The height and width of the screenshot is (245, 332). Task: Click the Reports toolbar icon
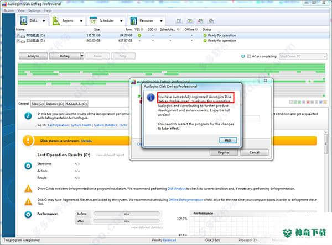click(56, 21)
